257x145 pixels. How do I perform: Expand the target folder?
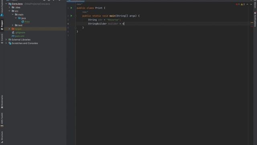coord(9,29)
